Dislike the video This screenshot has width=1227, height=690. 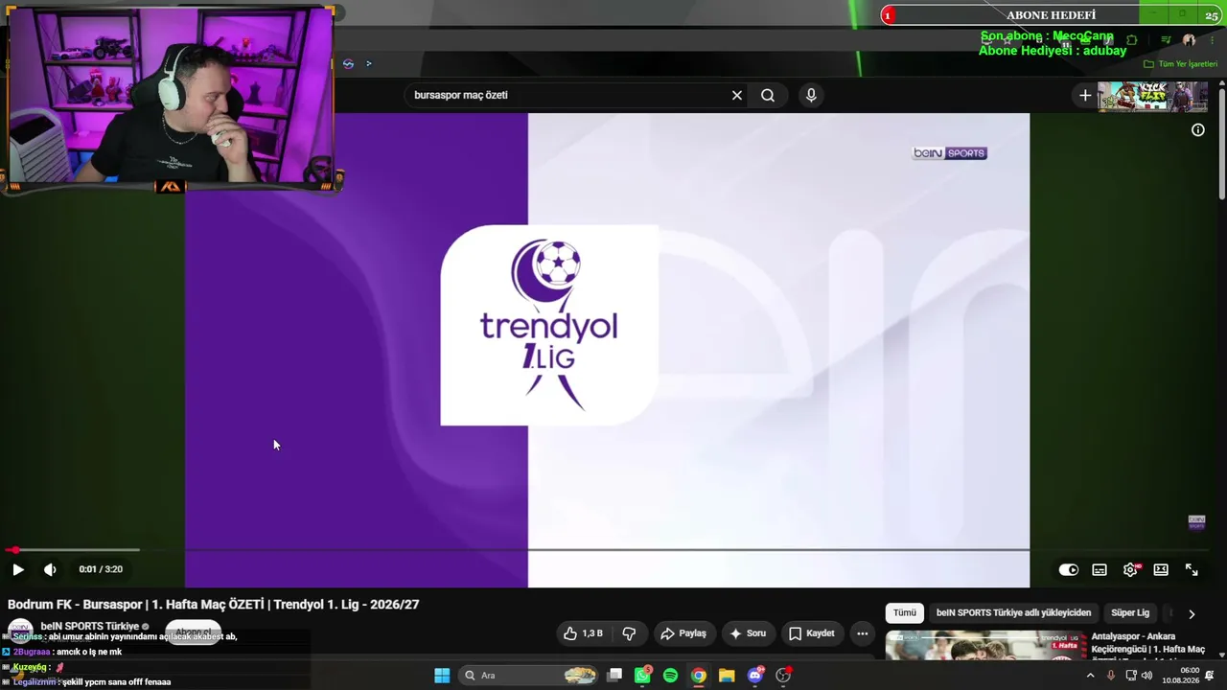pyautogui.click(x=629, y=633)
